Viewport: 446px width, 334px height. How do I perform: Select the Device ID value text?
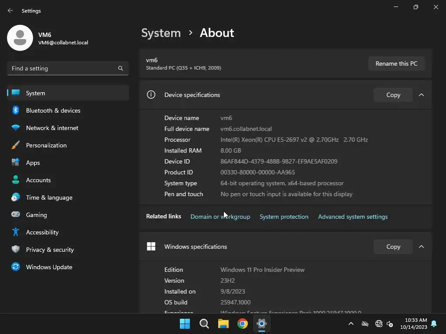(279, 161)
